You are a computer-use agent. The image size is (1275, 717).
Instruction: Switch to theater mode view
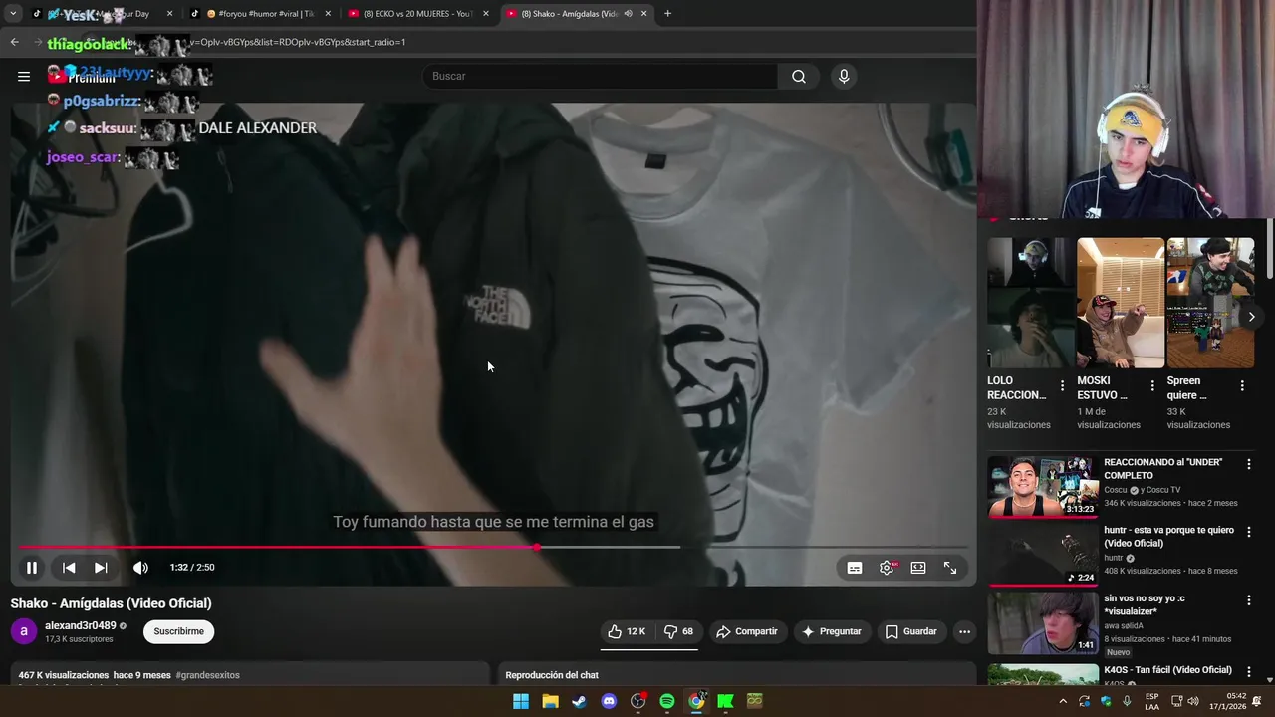pyautogui.click(x=918, y=568)
